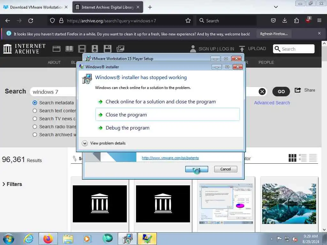Show site information padlock
The image size is (327, 245).
pyautogui.click(x=61, y=21)
